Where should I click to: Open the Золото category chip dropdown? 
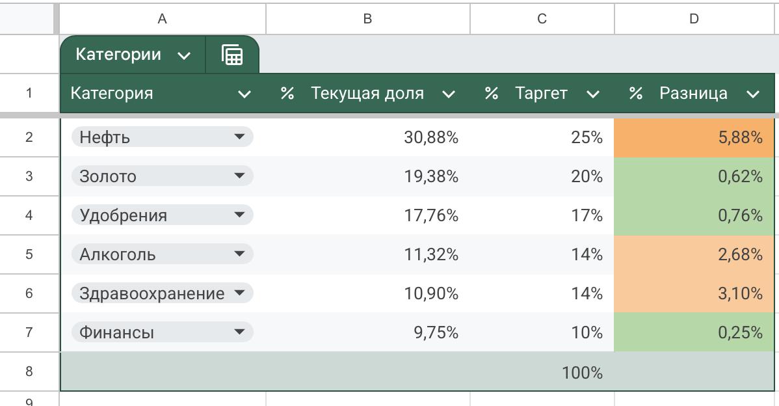(x=239, y=176)
